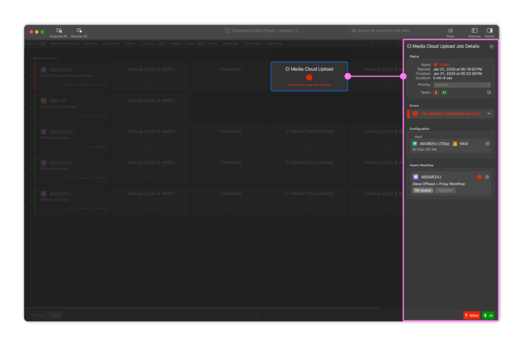Viewport: 523px width, 342px height.
Task: Click the red error icon on Ci Media Cloud Upload card
Action: point(309,78)
